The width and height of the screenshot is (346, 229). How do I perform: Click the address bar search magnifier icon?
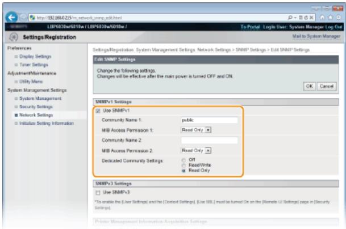pyautogui.click(x=290, y=18)
